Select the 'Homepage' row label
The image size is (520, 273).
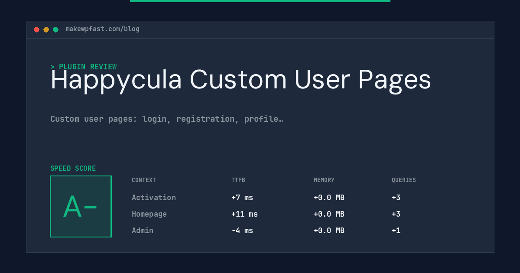(x=149, y=214)
